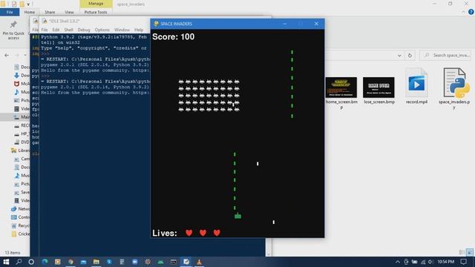Image resolution: width=475 pixels, height=267 pixels.
Task: Open IDLE Shell Options menu
Action: click(102, 30)
